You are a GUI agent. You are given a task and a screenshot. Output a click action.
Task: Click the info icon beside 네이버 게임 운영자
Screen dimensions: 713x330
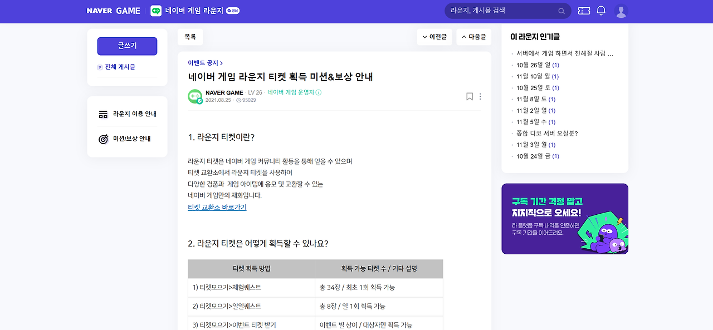click(x=319, y=92)
